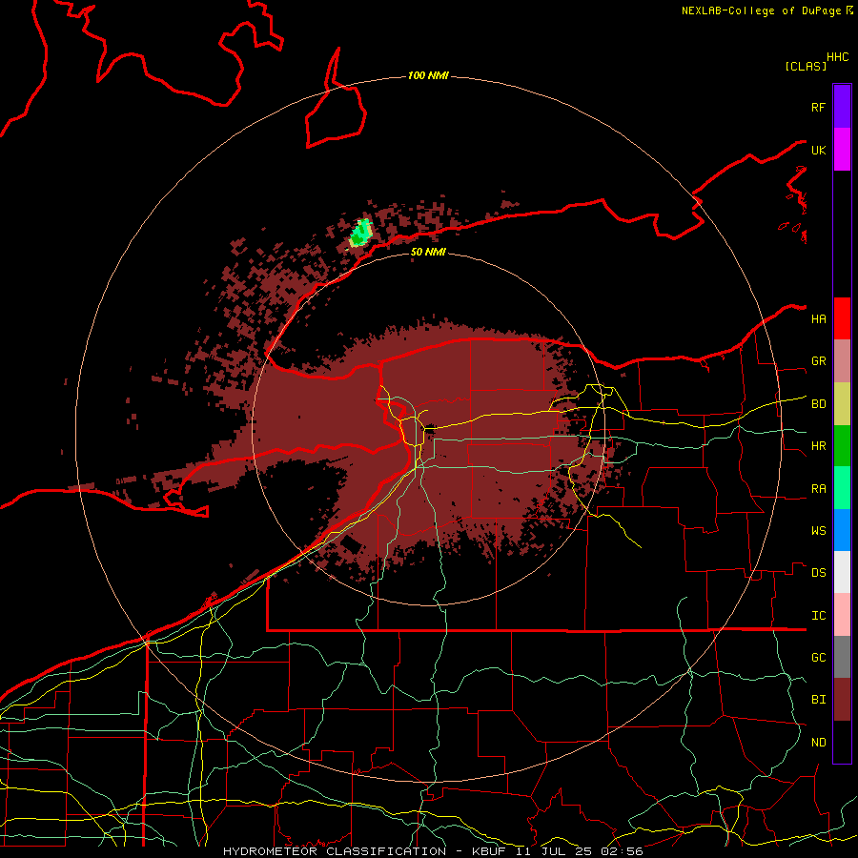
Task: Click the KBUF radar site identifier
Action: (x=487, y=851)
